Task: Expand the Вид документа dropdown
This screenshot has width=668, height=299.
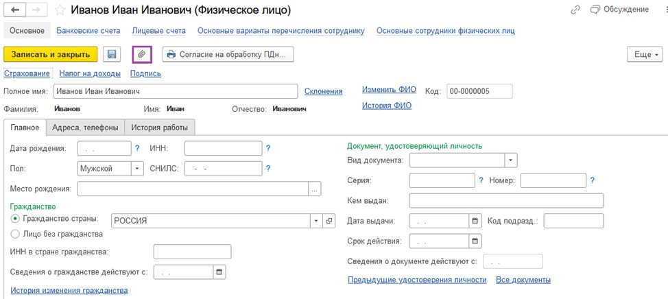Action: pos(511,160)
